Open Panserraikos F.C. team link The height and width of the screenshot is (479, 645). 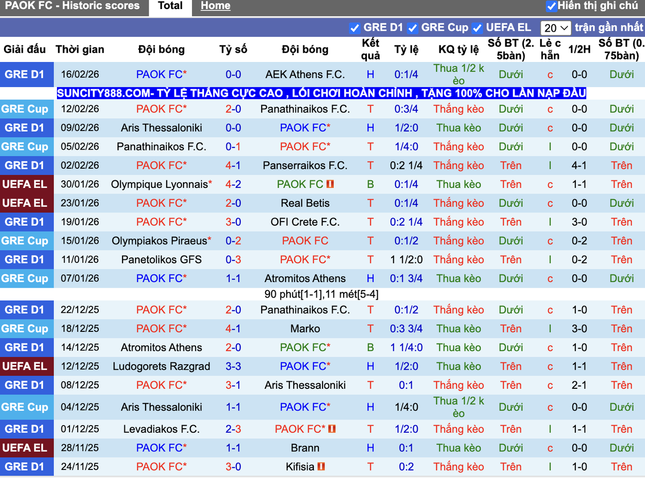coord(305,165)
